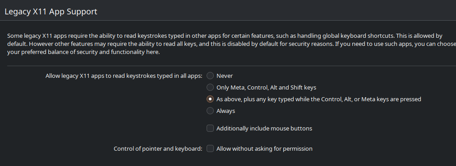The width and height of the screenshot is (456, 166).
Task: Choose "Only Meta, Control, Alt and Shift keys" radio circle
Action: pyautogui.click(x=210, y=87)
